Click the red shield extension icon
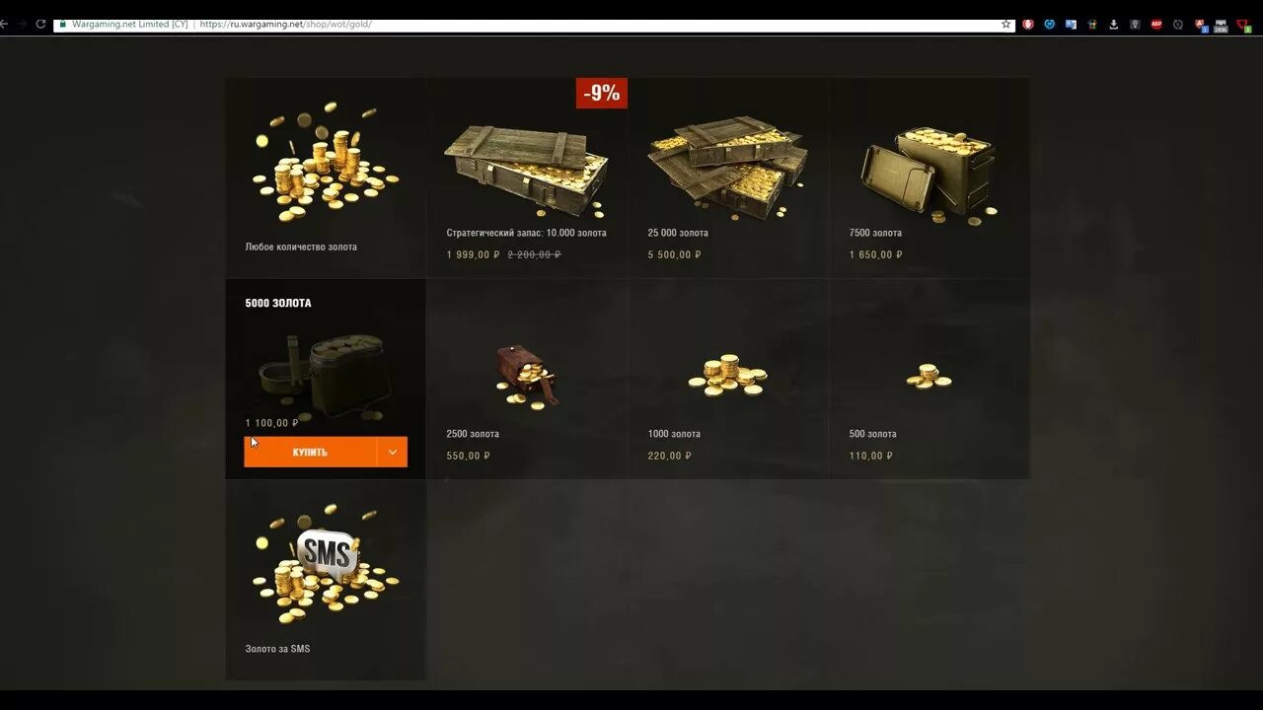Image resolution: width=1263 pixels, height=710 pixels. (1028, 24)
